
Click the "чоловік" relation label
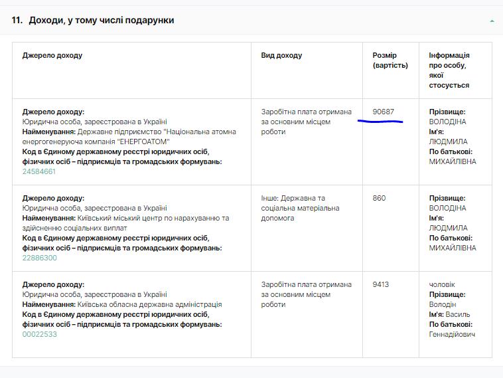pos(442,284)
